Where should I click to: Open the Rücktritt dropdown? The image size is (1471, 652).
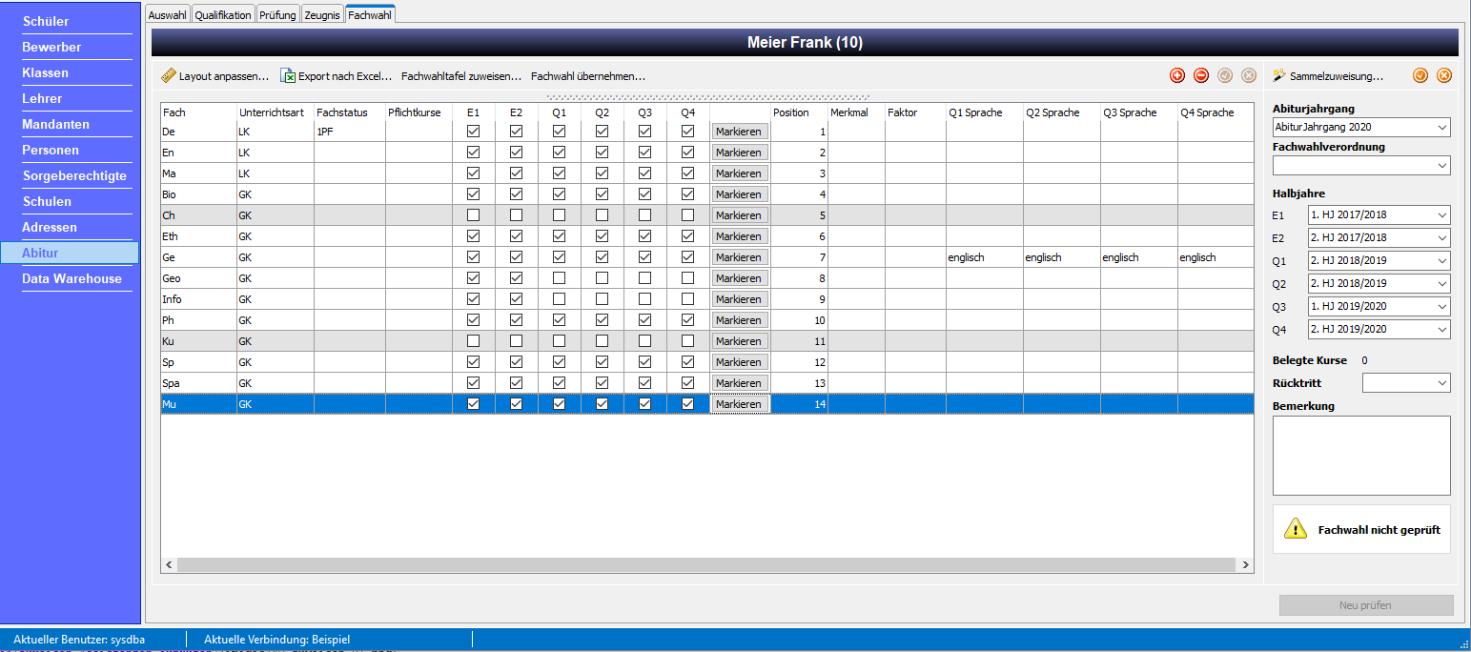(1406, 383)
